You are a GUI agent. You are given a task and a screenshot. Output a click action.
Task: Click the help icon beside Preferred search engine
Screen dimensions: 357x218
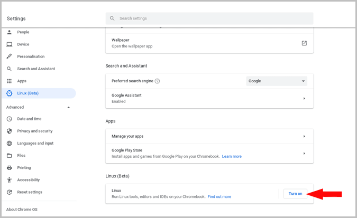157,81
